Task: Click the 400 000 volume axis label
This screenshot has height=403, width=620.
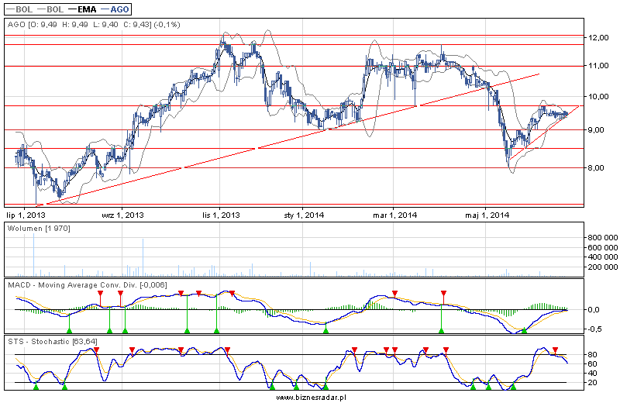Action: tap(603, 257)
